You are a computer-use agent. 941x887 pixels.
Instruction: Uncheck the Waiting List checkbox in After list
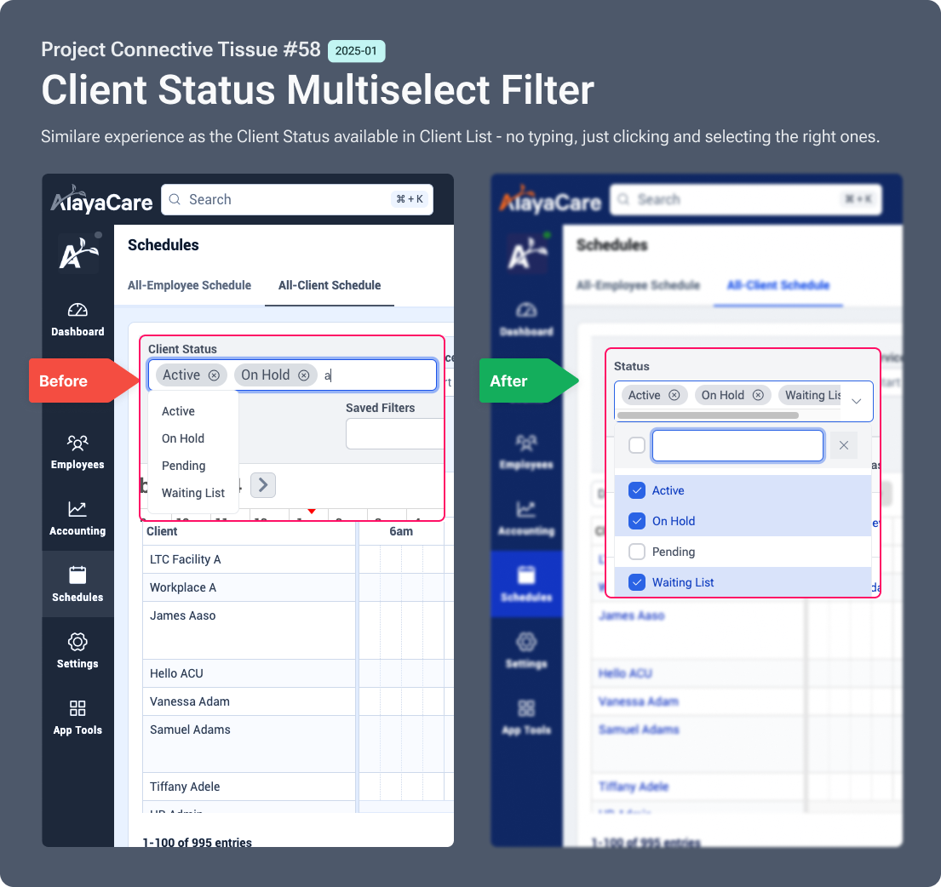tap(637, 582)
